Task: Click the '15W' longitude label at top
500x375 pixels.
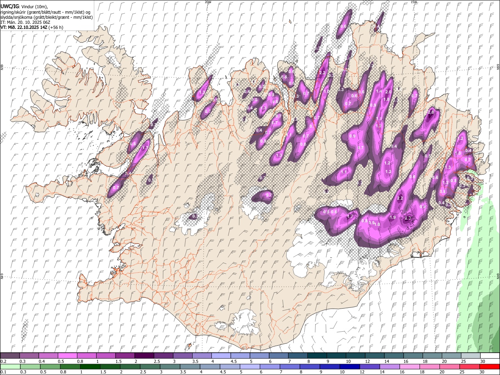Action: (414, 2)
